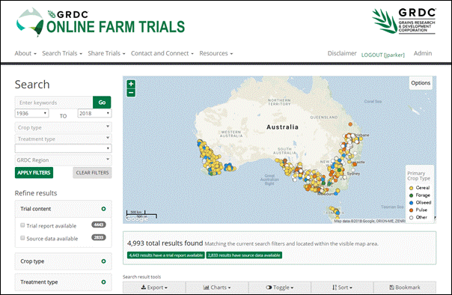Screen dimensions: 452x295
Task: Click the Pulse legend marker
Action: tap(411, 210)
